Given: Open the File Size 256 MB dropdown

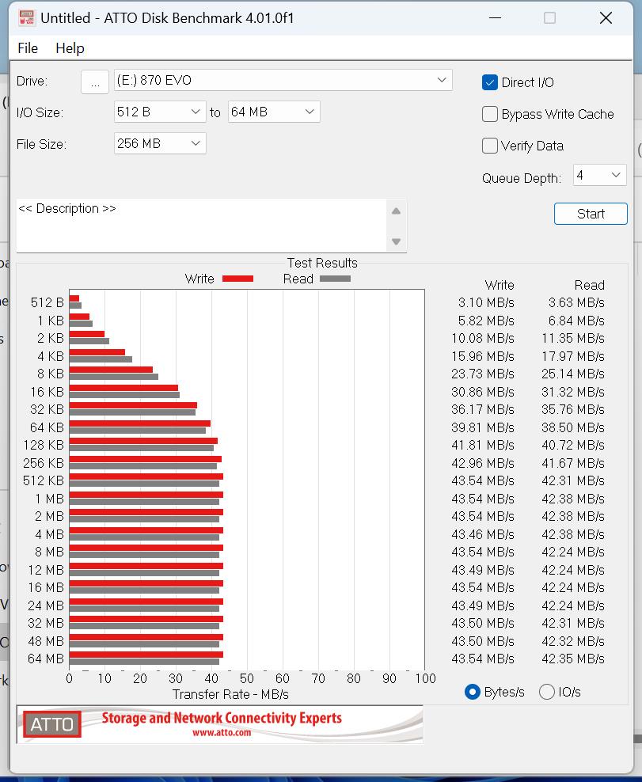Looking at the screenshot, I should (160, 143).
